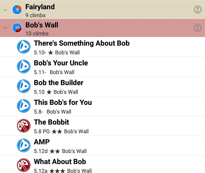
Task: Click the blue route icon beside AMP
Action: [x=24, y=146]
